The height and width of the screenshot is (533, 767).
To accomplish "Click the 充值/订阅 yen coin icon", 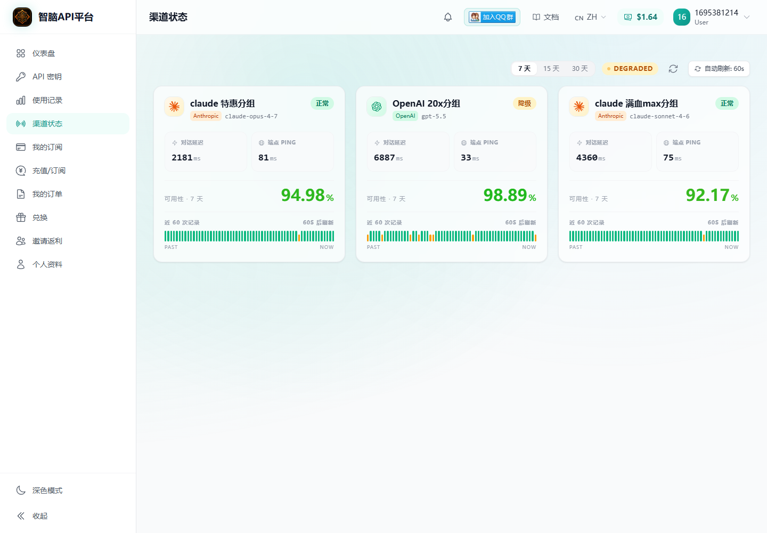I will [x=21, y=171].
